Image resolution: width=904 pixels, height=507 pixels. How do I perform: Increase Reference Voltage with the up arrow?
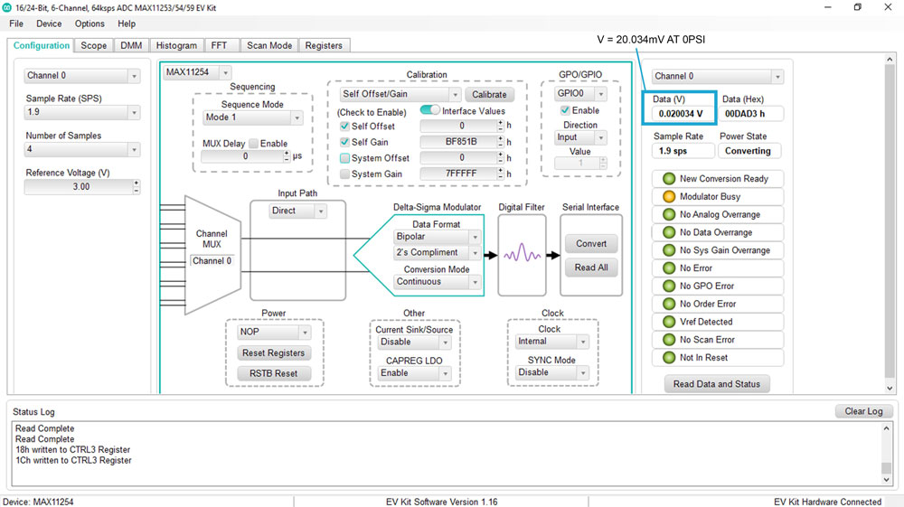point(137,183)
